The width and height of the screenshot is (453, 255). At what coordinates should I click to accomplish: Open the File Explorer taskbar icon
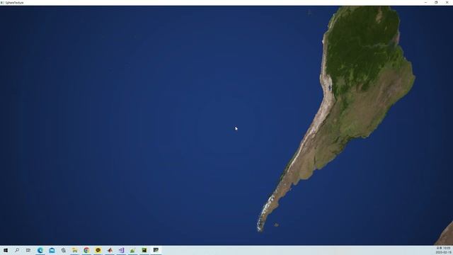75,250
